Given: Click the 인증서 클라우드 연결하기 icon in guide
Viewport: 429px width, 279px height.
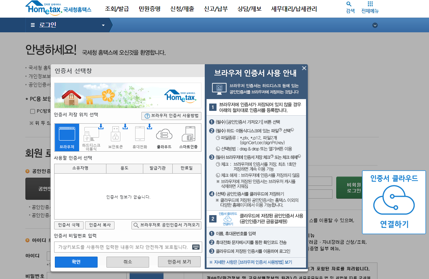Looking at the screenshot, I should (x=228, y=219).
